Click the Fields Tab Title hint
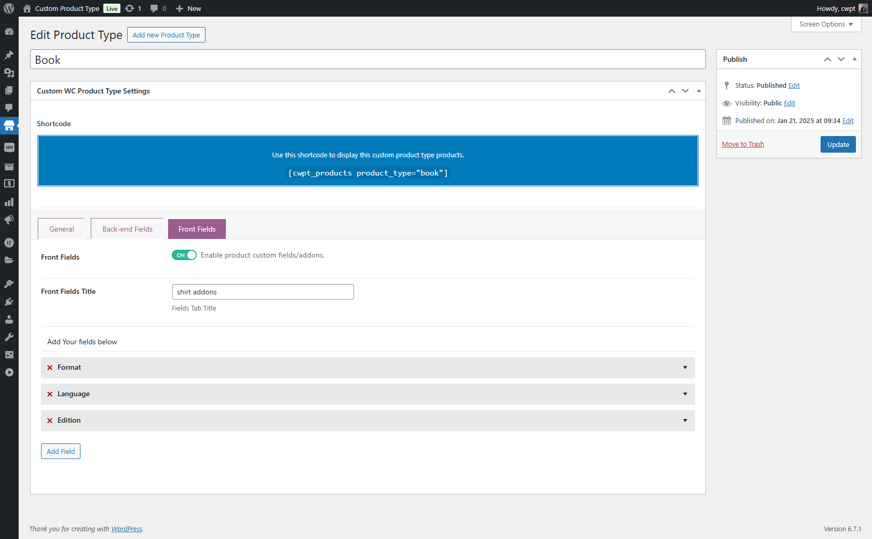This screenshot has height=539, width=872. (x=194, y=308)
